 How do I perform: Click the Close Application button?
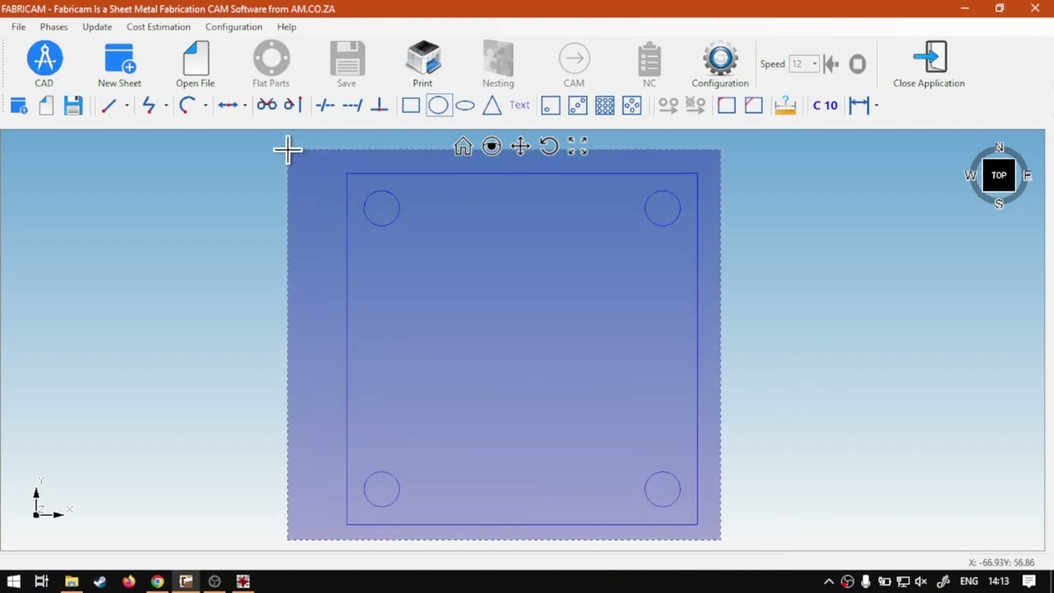pyautogui.click(x=929, y=64)
